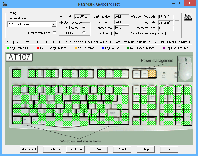Viewport: 198px width, 156px height.
Task: Click the small box beside BIOS Key code
Action: (x=177, y=23)
